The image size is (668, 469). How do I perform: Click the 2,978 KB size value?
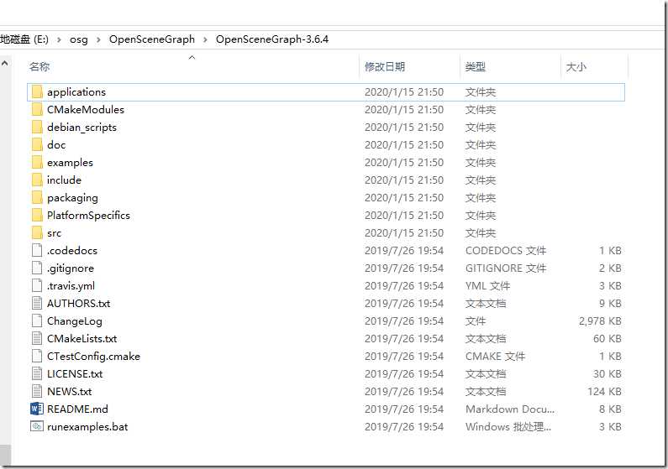(600, 321)
